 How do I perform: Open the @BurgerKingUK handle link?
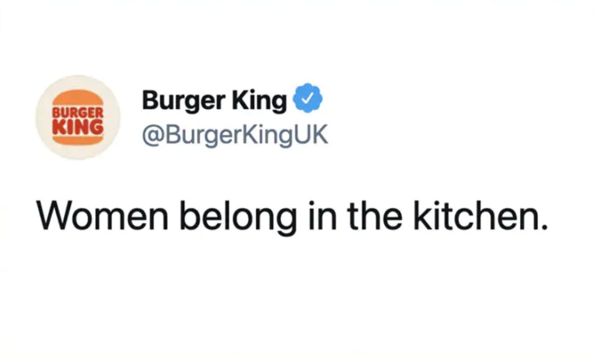235,136
